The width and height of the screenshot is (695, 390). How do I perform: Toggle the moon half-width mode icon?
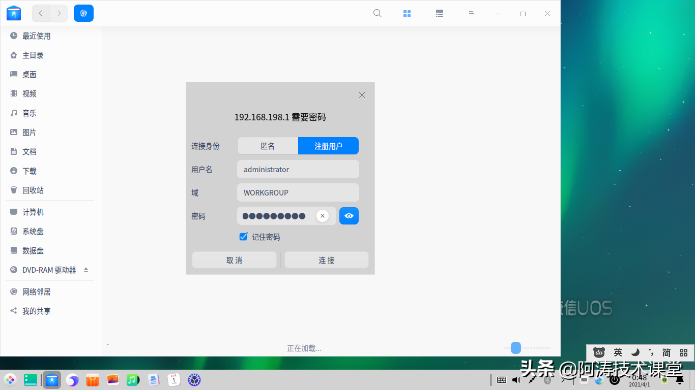point(635,352)
